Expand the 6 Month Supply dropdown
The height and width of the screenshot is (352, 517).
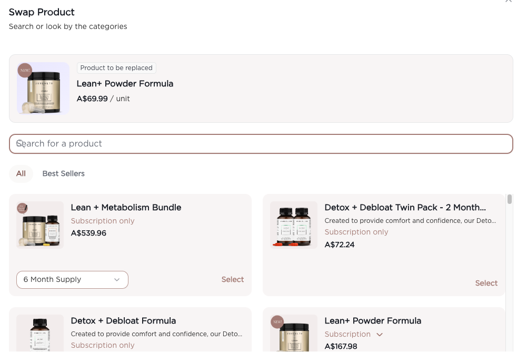(72, 280)
